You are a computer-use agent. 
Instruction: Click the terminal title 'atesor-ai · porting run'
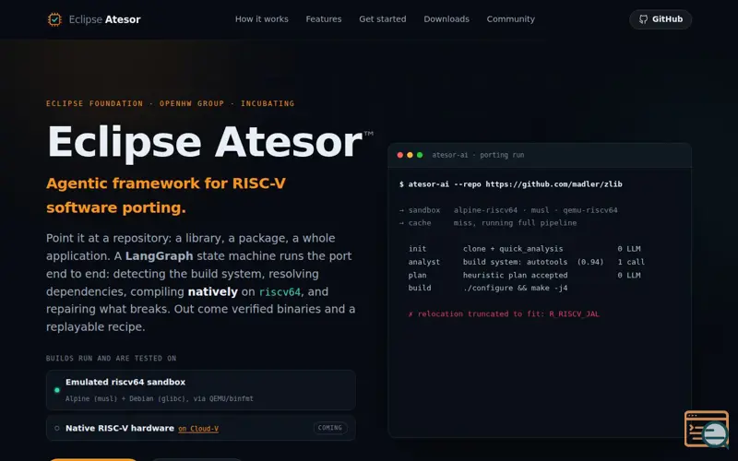point(478,155)
